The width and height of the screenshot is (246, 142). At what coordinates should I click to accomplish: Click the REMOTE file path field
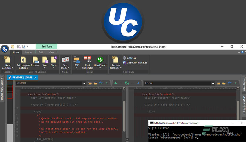[x=49, y=83]
